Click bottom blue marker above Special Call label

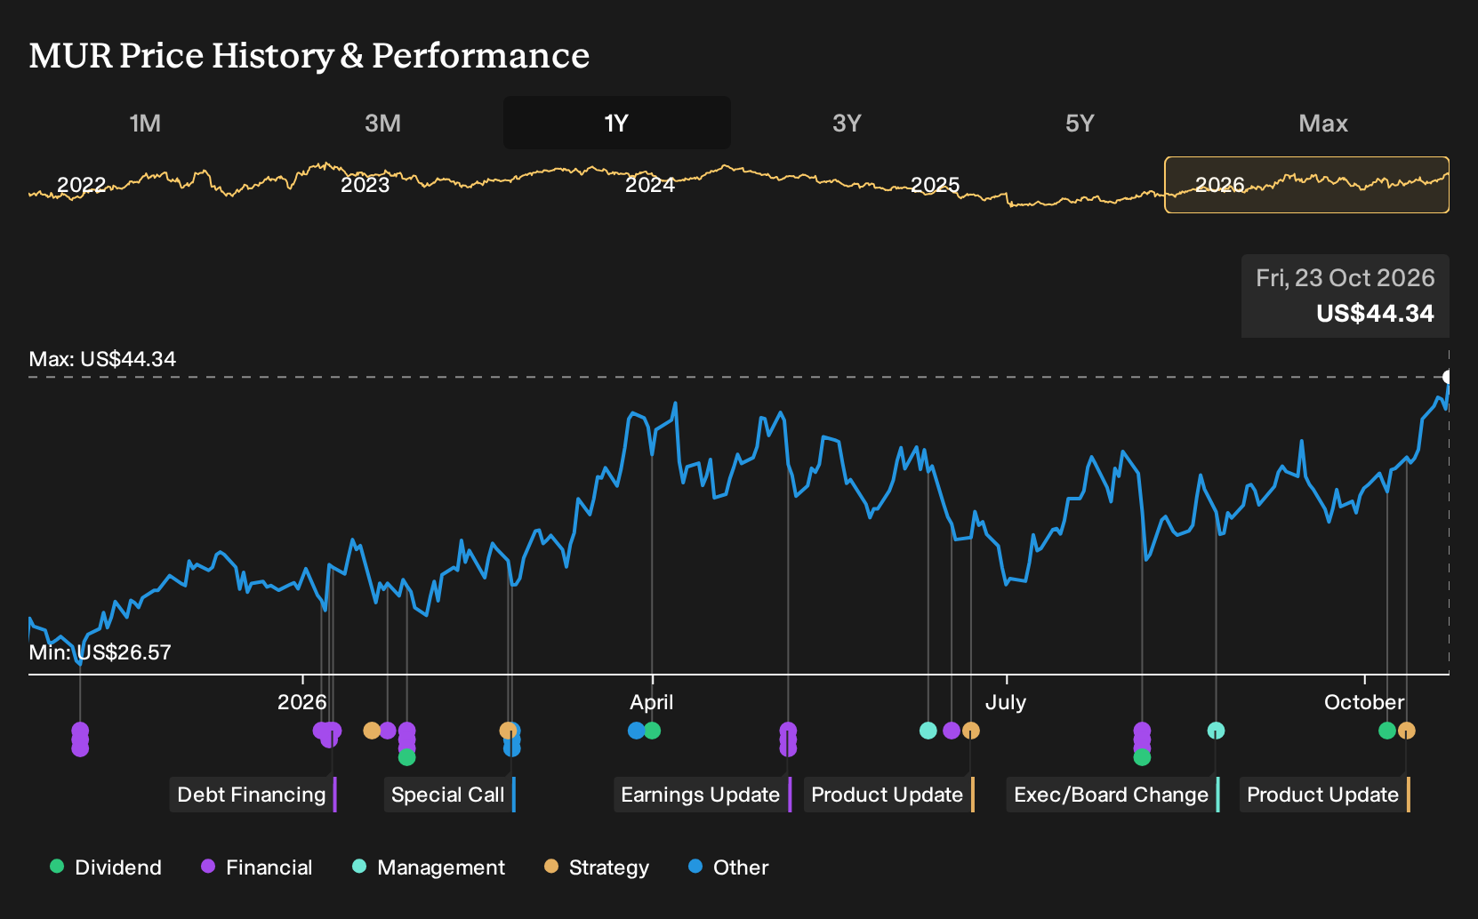(x=511, y=748)
